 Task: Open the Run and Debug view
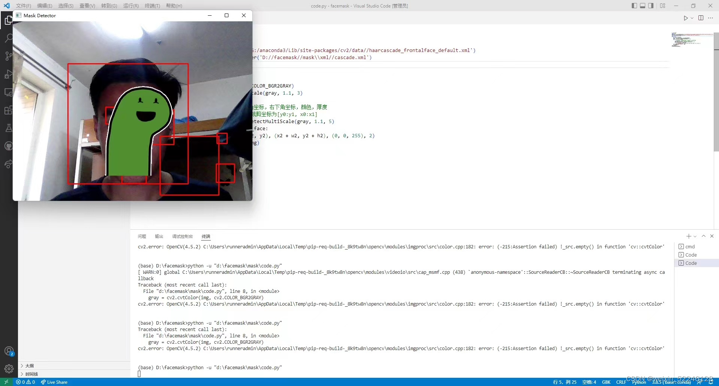pyautogui.click(x=9, y=74)
